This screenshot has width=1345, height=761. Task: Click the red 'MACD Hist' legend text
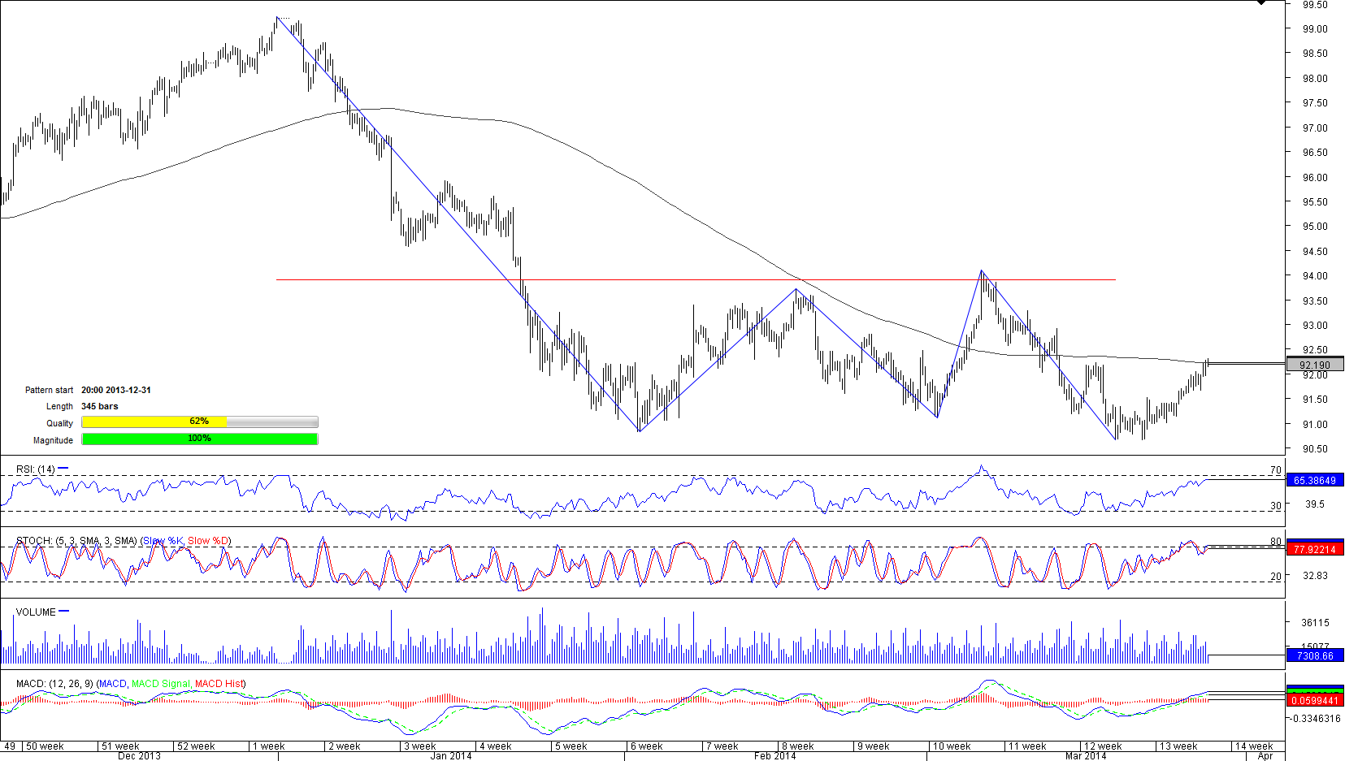pyautogui.click(x=219, y=684)
